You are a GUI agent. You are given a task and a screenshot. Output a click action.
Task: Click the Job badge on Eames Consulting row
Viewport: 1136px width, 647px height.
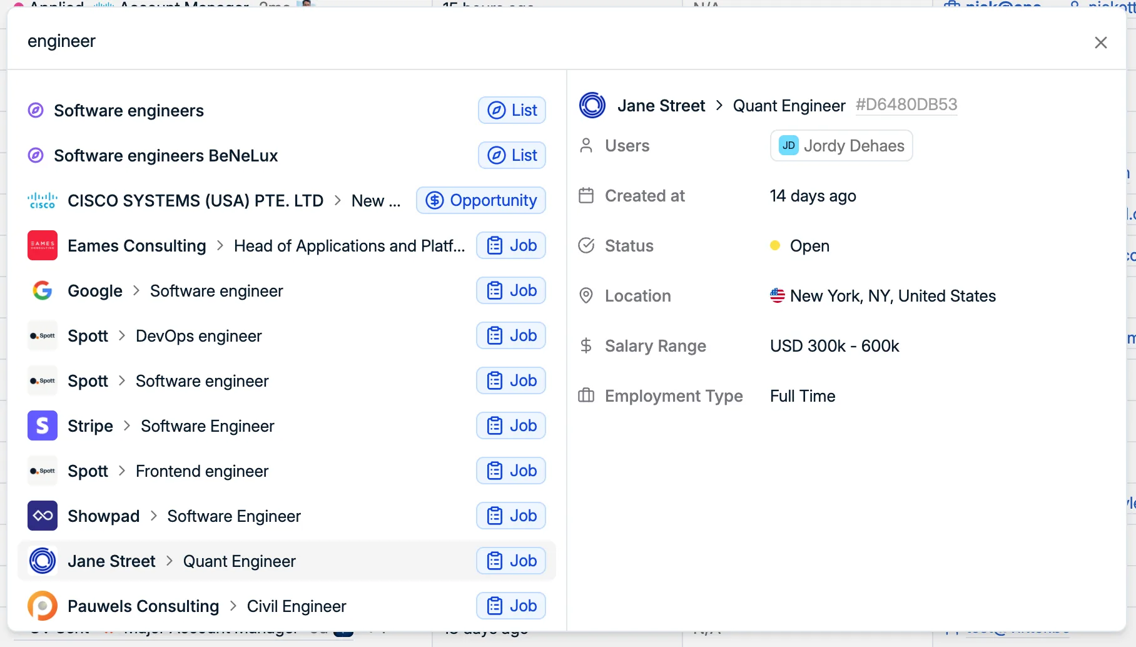click(511, 246)
